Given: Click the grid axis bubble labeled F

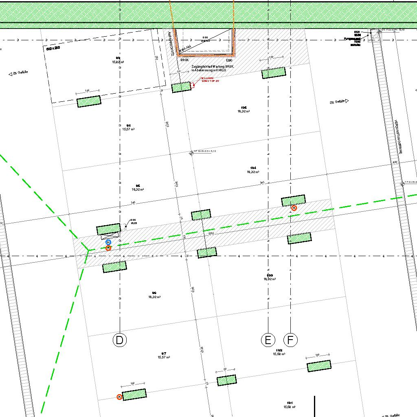Looking at the screenshot, I should pos(290,340).
